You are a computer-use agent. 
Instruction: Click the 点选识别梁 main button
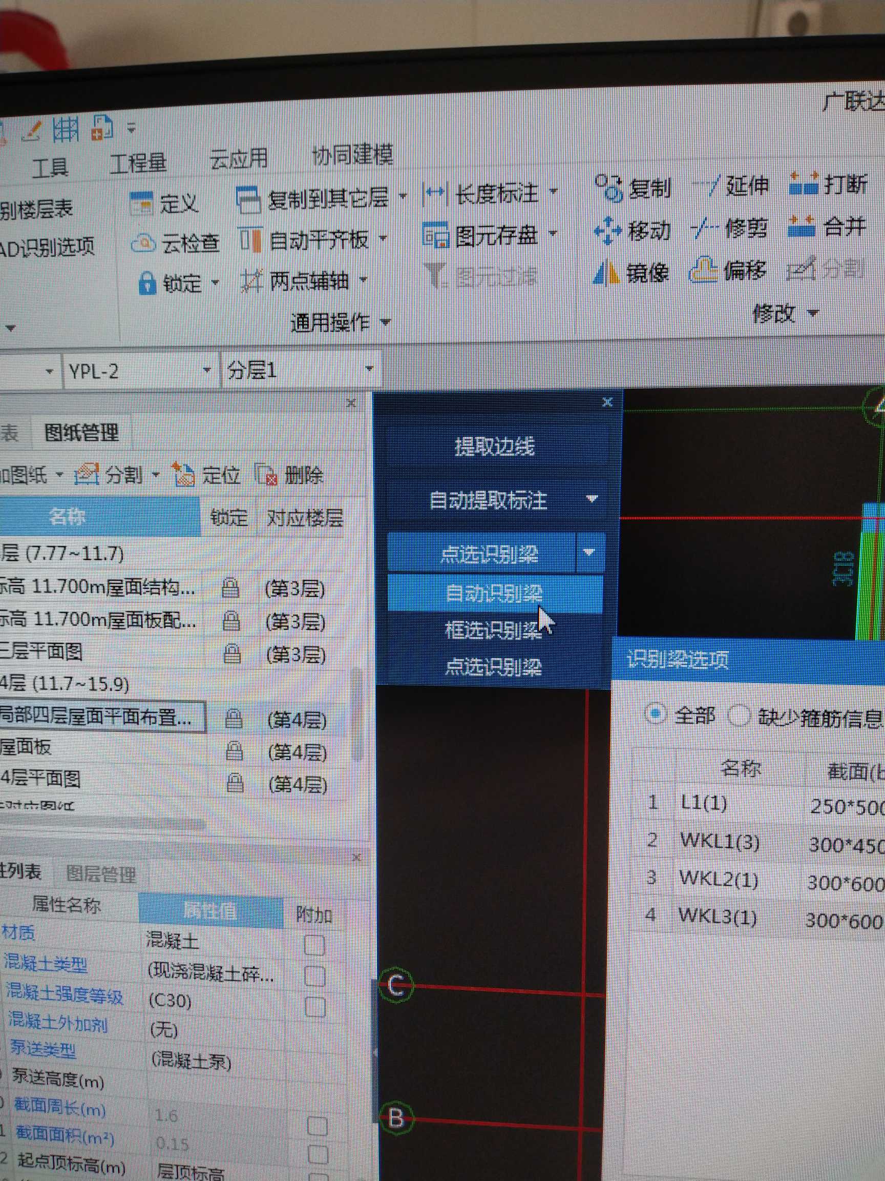(482, 553)
